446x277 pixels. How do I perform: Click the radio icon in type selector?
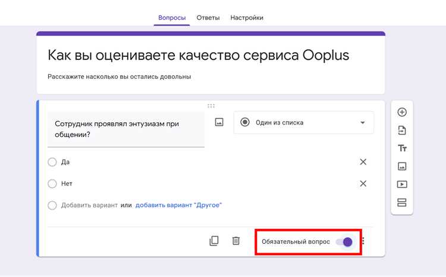pos(245,122)
